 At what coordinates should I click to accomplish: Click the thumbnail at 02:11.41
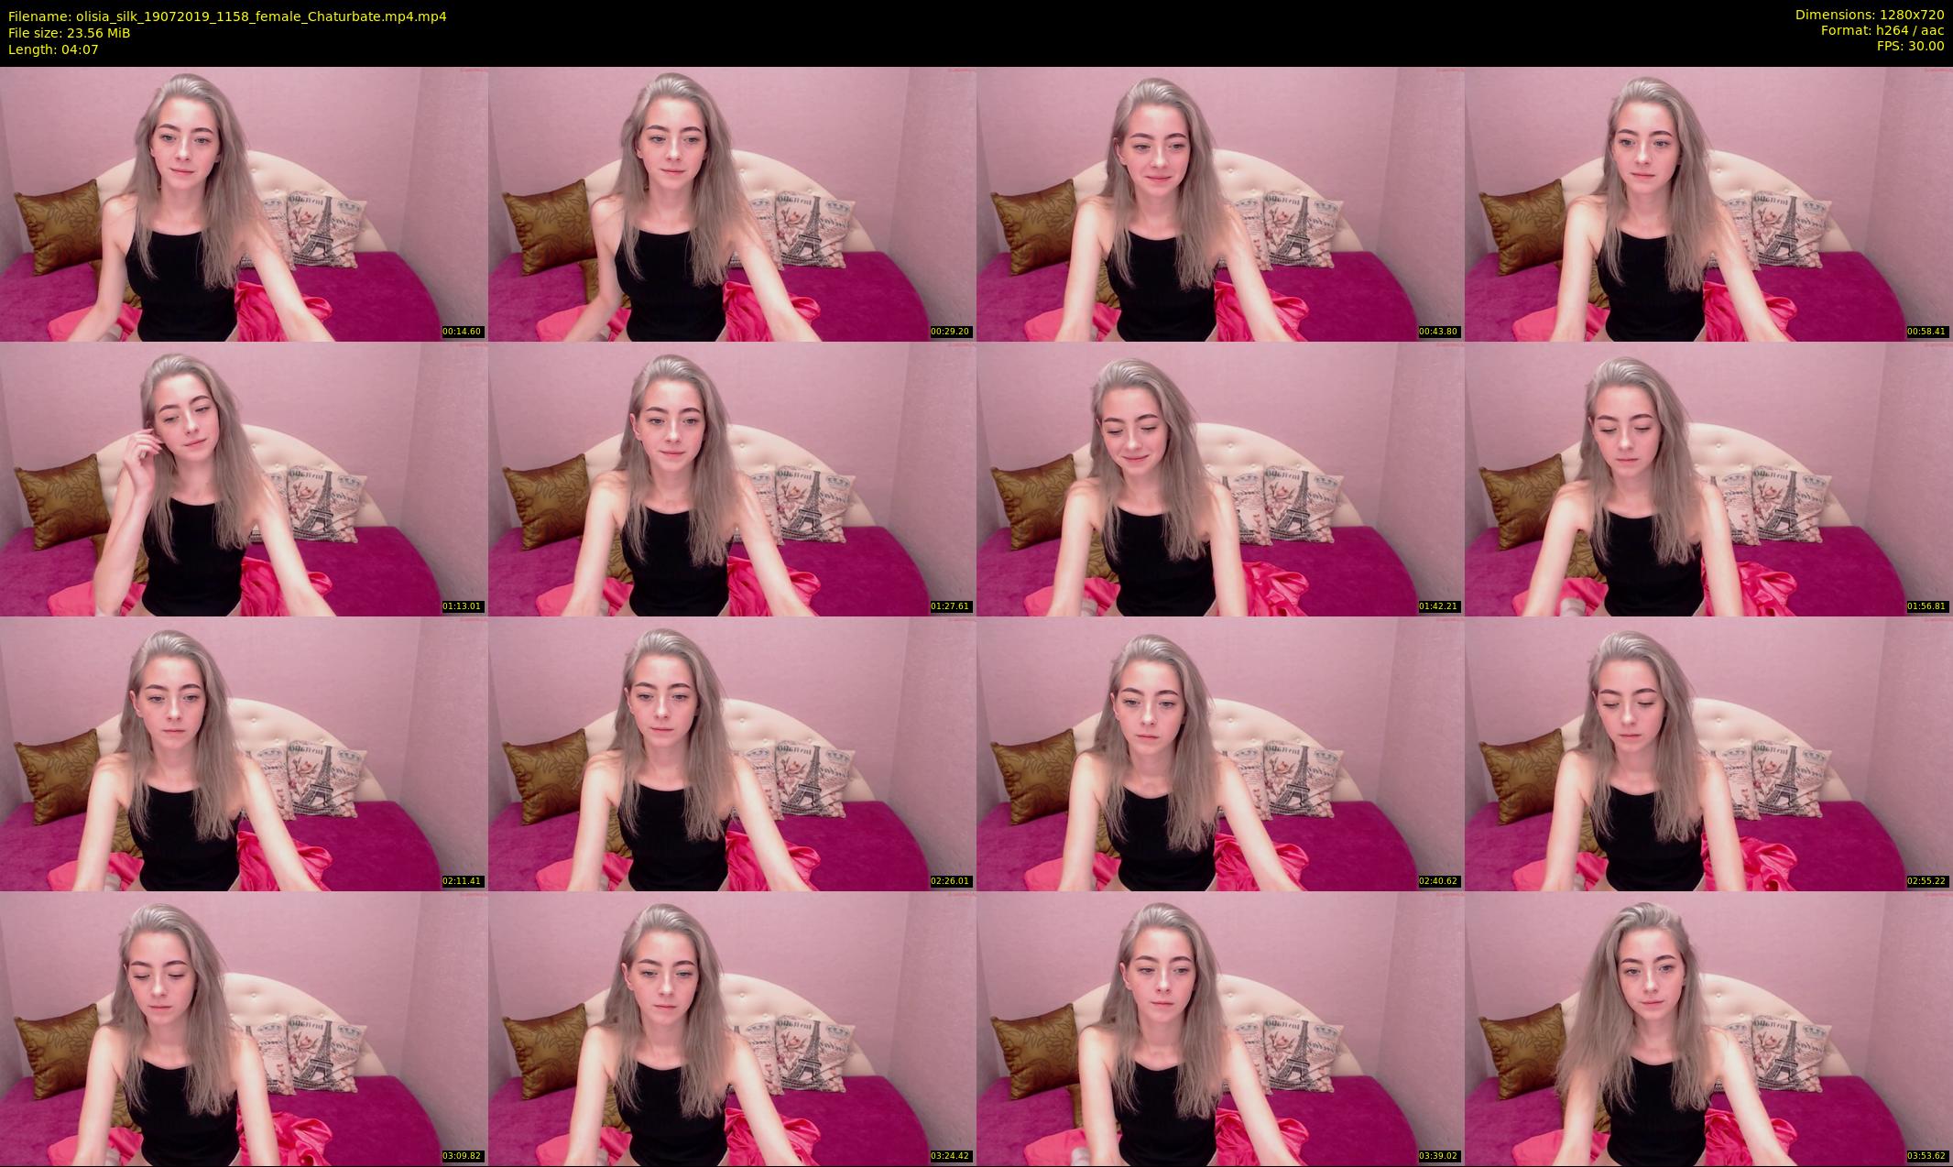[244, 753]
